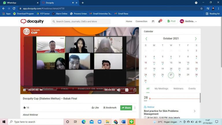Go to the next calendar month
The width and height of the screenshot is (222, 125).
(196, 38)
